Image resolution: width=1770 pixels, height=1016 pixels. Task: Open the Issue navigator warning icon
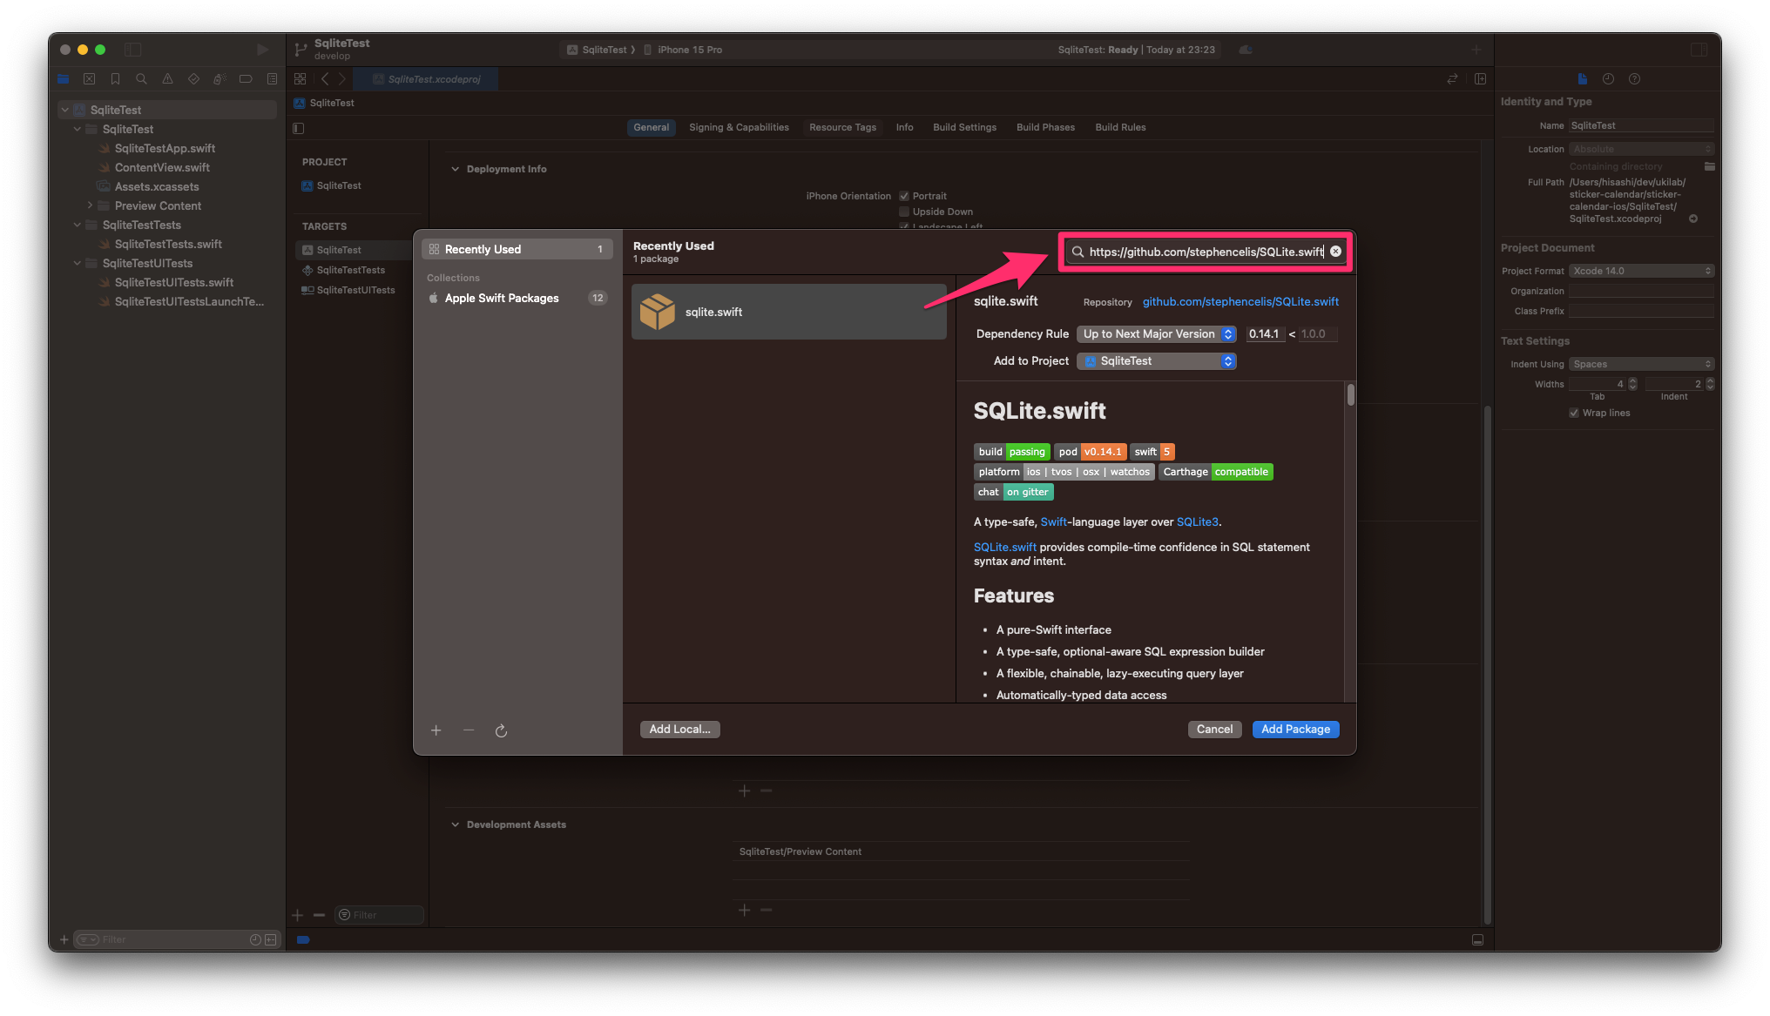point(167,79)
